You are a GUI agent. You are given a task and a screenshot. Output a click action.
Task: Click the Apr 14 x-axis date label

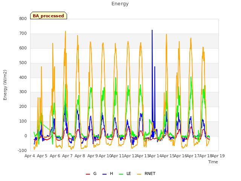point(155,156)
